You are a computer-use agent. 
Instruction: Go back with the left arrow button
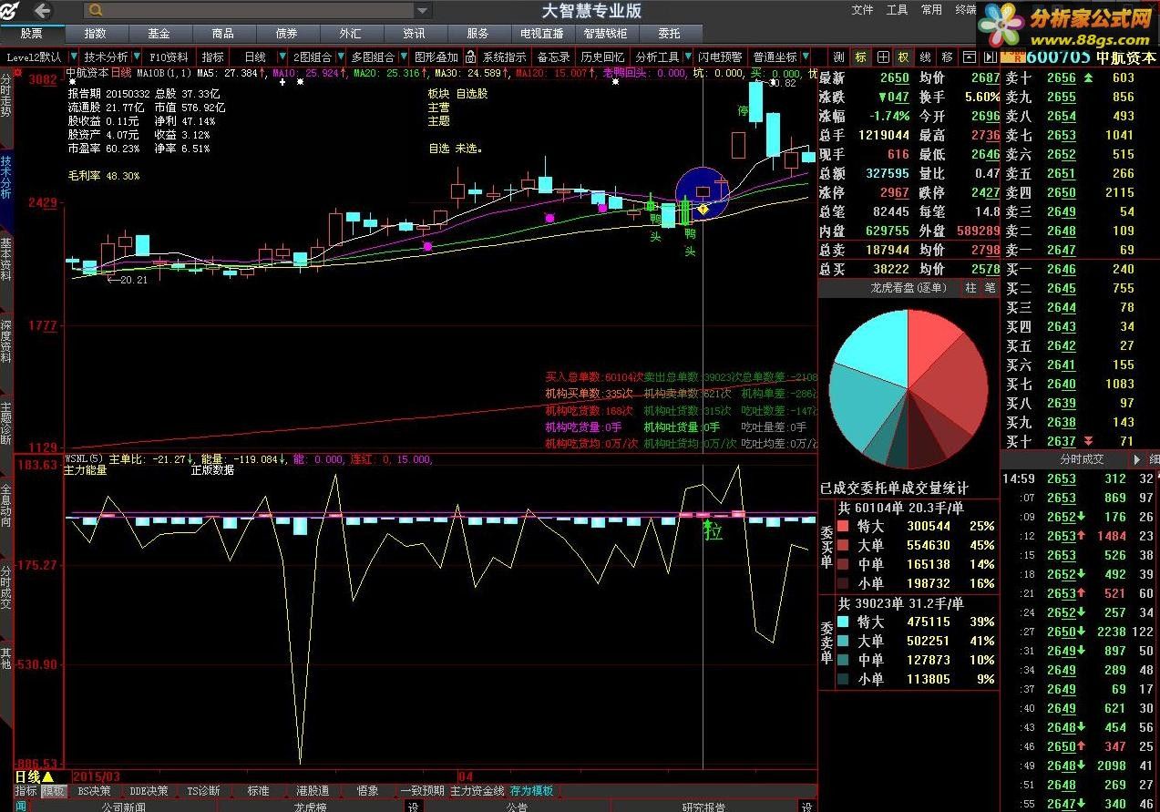(42, 10)
